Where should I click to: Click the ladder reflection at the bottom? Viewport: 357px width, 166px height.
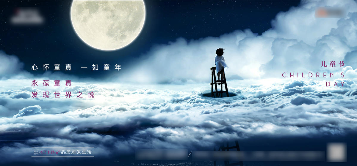228,153
